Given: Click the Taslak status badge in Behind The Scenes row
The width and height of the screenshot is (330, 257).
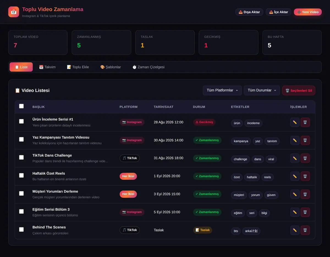Looking at the screenshot, I should (x=203, y=230).
